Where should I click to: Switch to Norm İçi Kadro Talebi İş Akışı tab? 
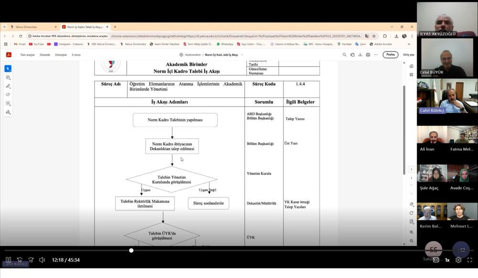click(85, 27)
